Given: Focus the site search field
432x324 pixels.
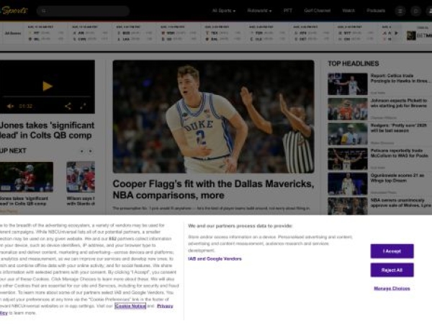Looking at the screenshot, I should [x=83, y=11].
